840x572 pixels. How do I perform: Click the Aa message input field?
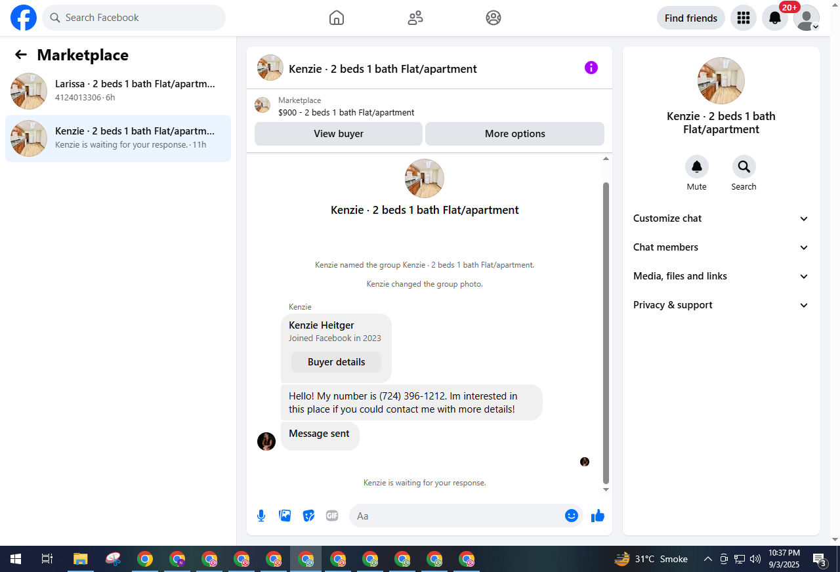[457, 516]
